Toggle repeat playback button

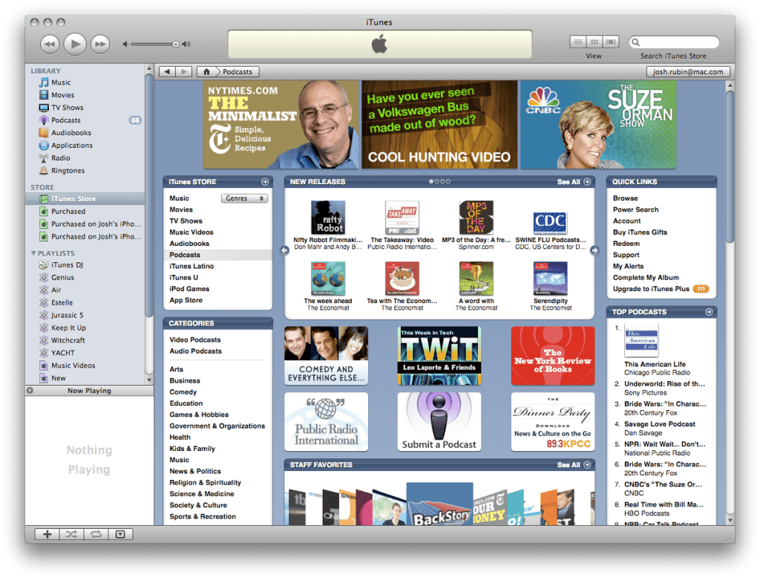(x=96, y=533)
